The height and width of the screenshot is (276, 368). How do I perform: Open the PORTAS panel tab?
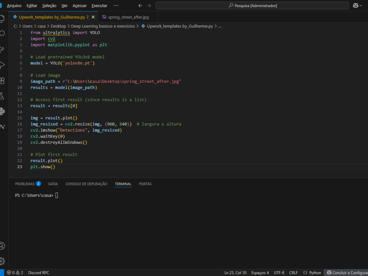[145, 184]
